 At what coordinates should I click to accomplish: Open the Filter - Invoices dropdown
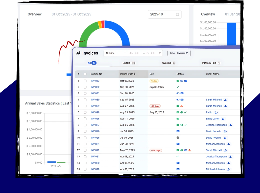pyautogui.click(x=179, y=53)
